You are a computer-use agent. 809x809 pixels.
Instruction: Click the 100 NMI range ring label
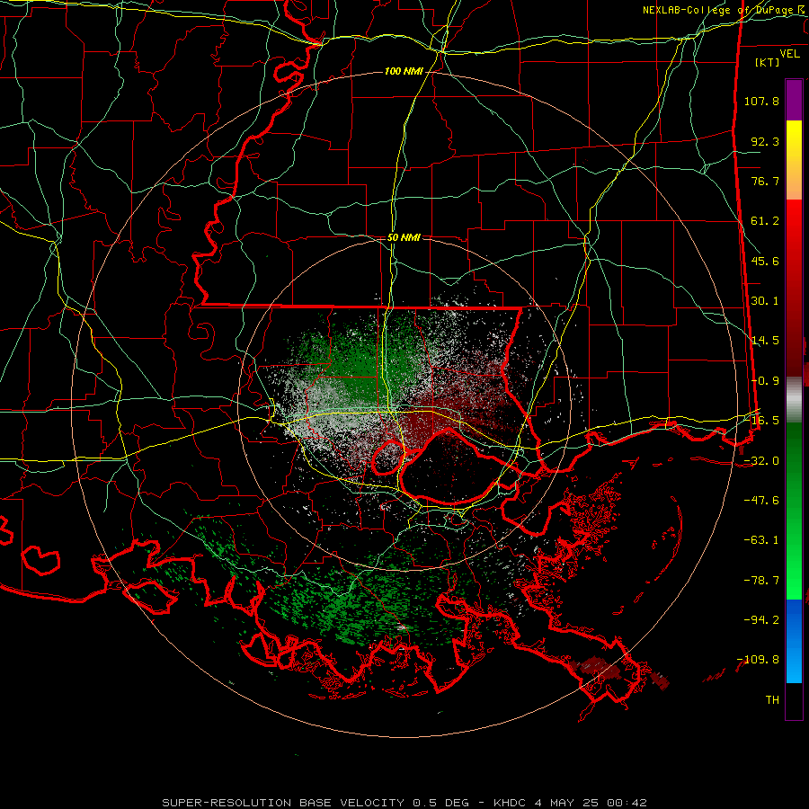[x=404, y=71]
